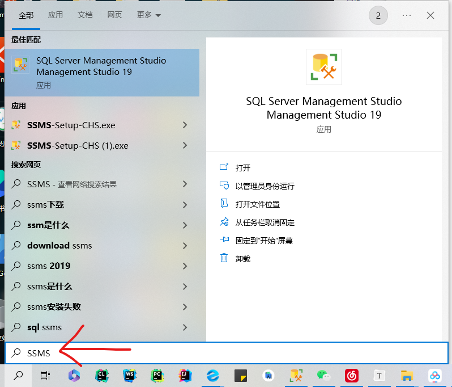Click the icon beside SSMS-Setup-CHS (1).exe
The height and width of the screenshot is (387, 452).
(16, 145)
